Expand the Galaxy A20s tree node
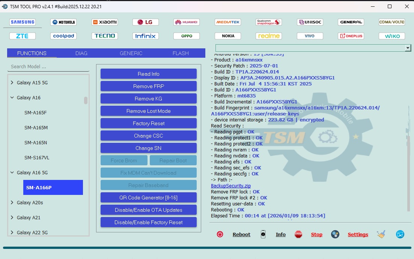This screenshot has width=414, height=259. [12, 203]
